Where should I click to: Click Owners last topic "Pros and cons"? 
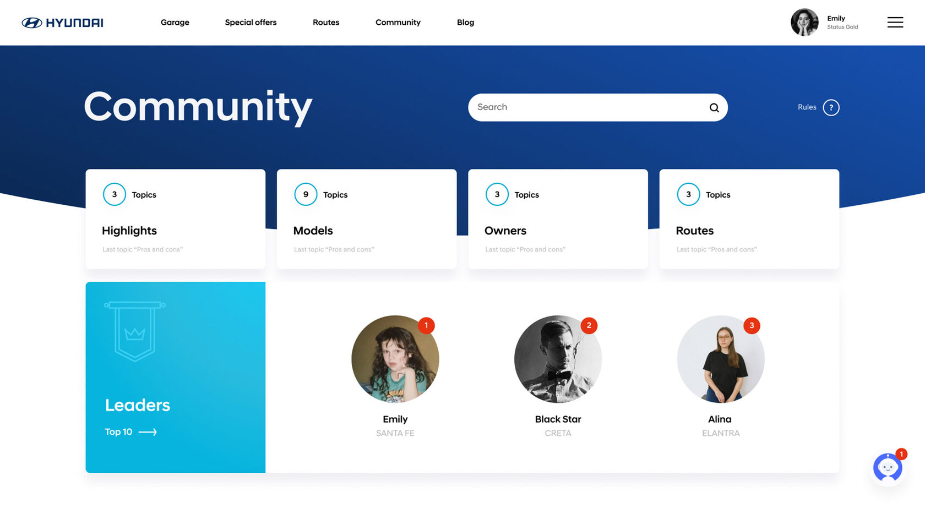point(525,249)
